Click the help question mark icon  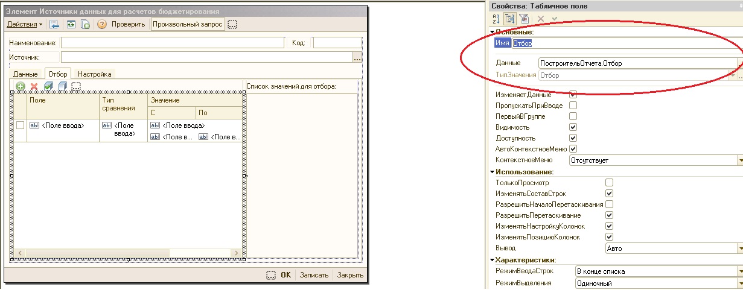point(102,24)
